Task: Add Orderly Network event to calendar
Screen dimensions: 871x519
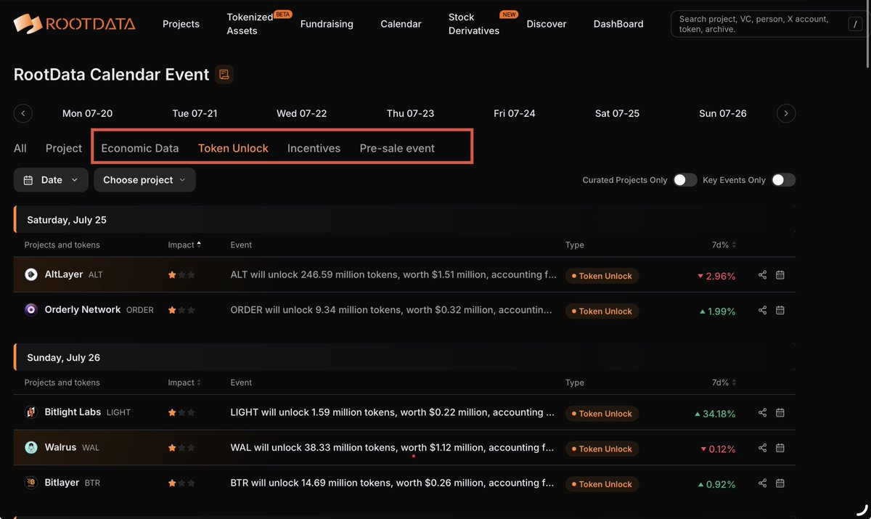Action: 780,310
